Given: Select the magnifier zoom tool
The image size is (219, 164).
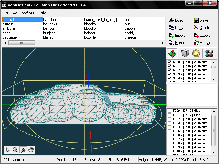Looking at the screenshot, I should coord(15,150).
